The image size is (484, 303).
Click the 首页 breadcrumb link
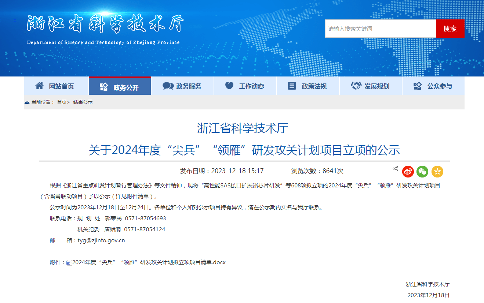point(62,102)
